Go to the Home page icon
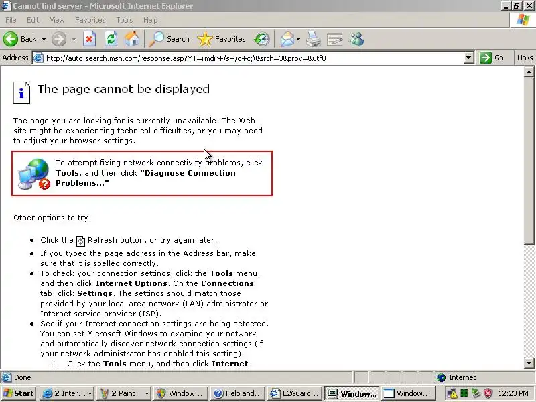 coord(132,39)
